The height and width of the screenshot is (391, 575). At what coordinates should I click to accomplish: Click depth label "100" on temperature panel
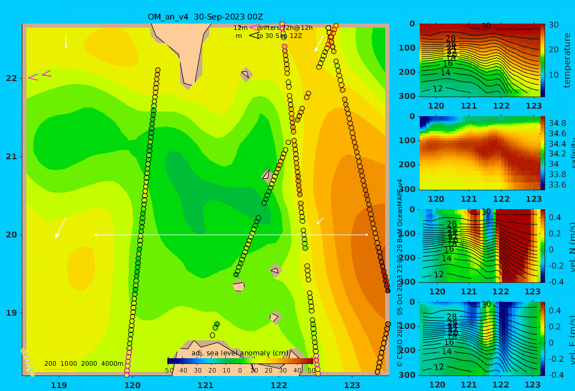click(407, 48)
